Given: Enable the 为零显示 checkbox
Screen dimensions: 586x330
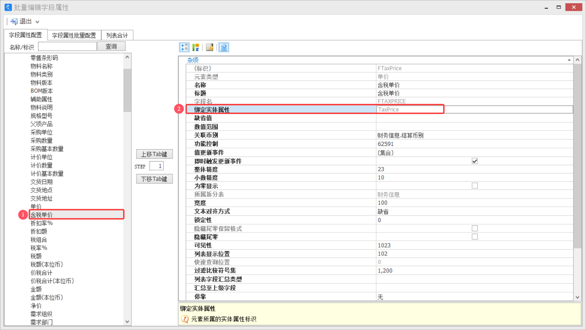Looking at the screenshot, I should point(474,186).
